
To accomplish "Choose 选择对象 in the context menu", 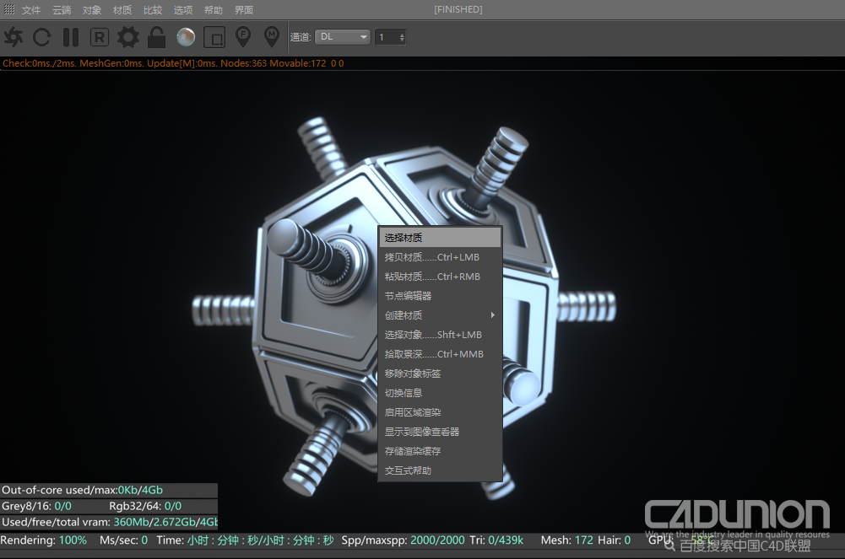I will pos(440,335).
